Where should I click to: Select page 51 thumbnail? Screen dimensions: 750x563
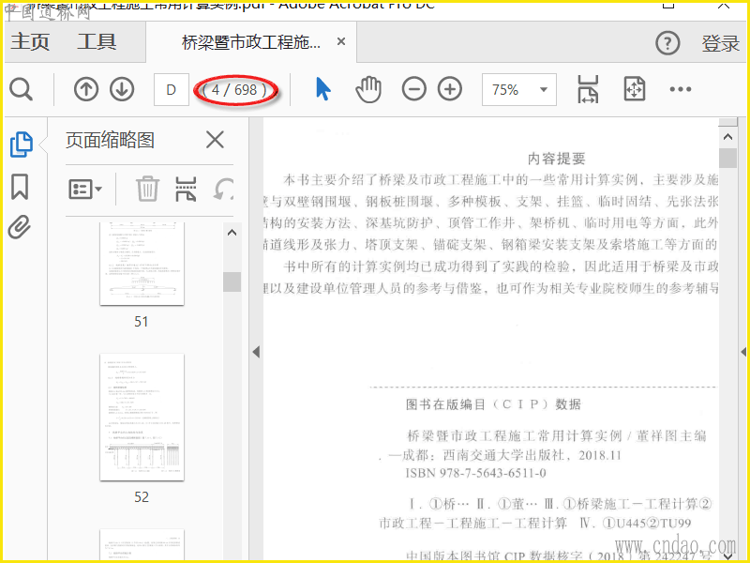click(142, 264)
